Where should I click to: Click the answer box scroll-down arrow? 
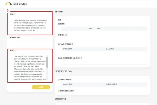point(47,79)
